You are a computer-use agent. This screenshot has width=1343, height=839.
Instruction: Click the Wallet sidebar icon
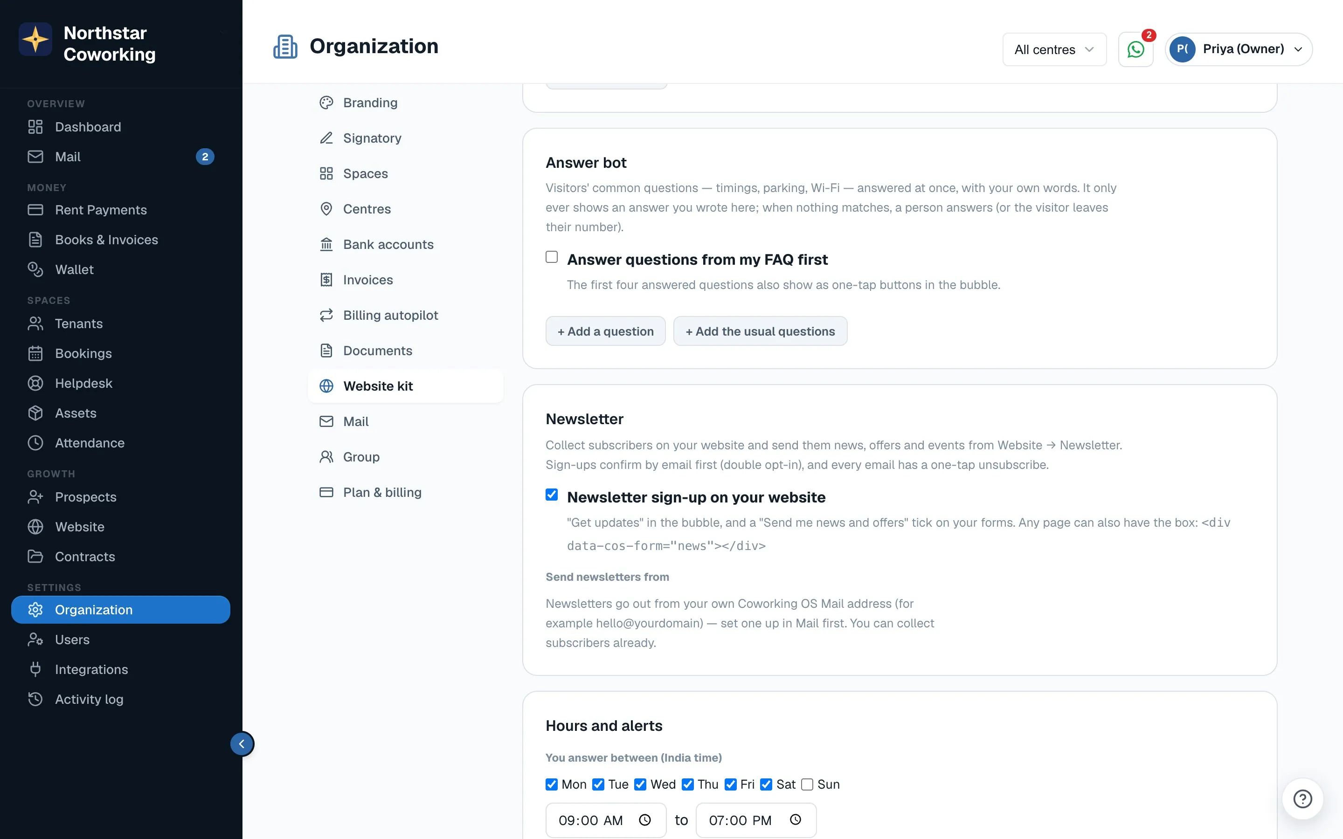(35, 270)
